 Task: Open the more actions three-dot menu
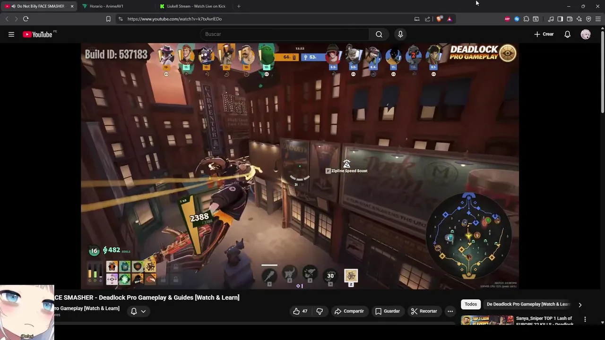click(450, 311)
